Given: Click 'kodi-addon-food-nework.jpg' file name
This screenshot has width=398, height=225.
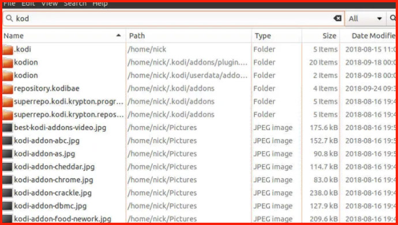Looking at the screenshot, I should (62, 219).
